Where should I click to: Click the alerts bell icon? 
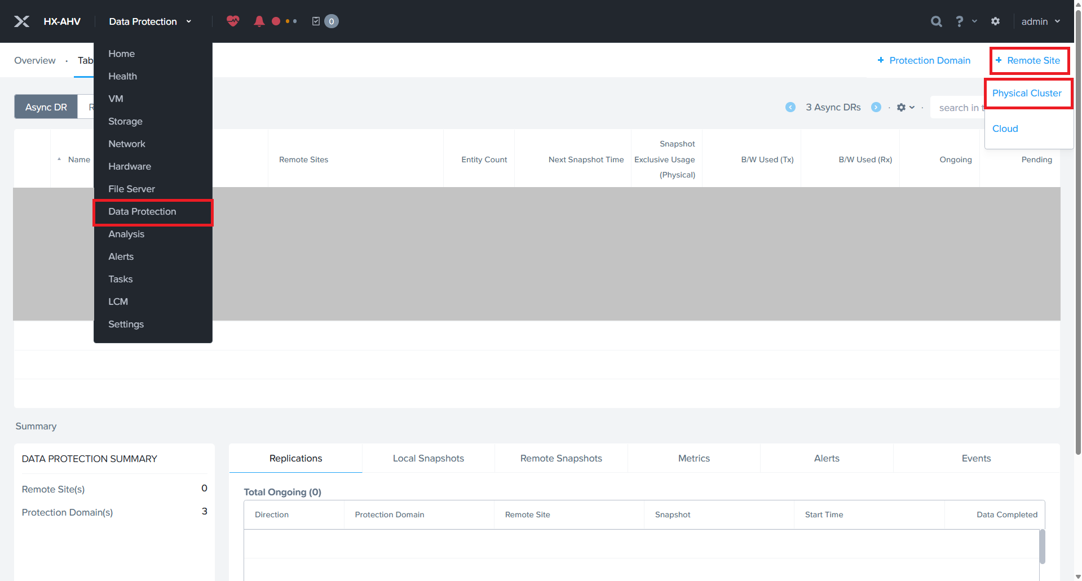259,21
